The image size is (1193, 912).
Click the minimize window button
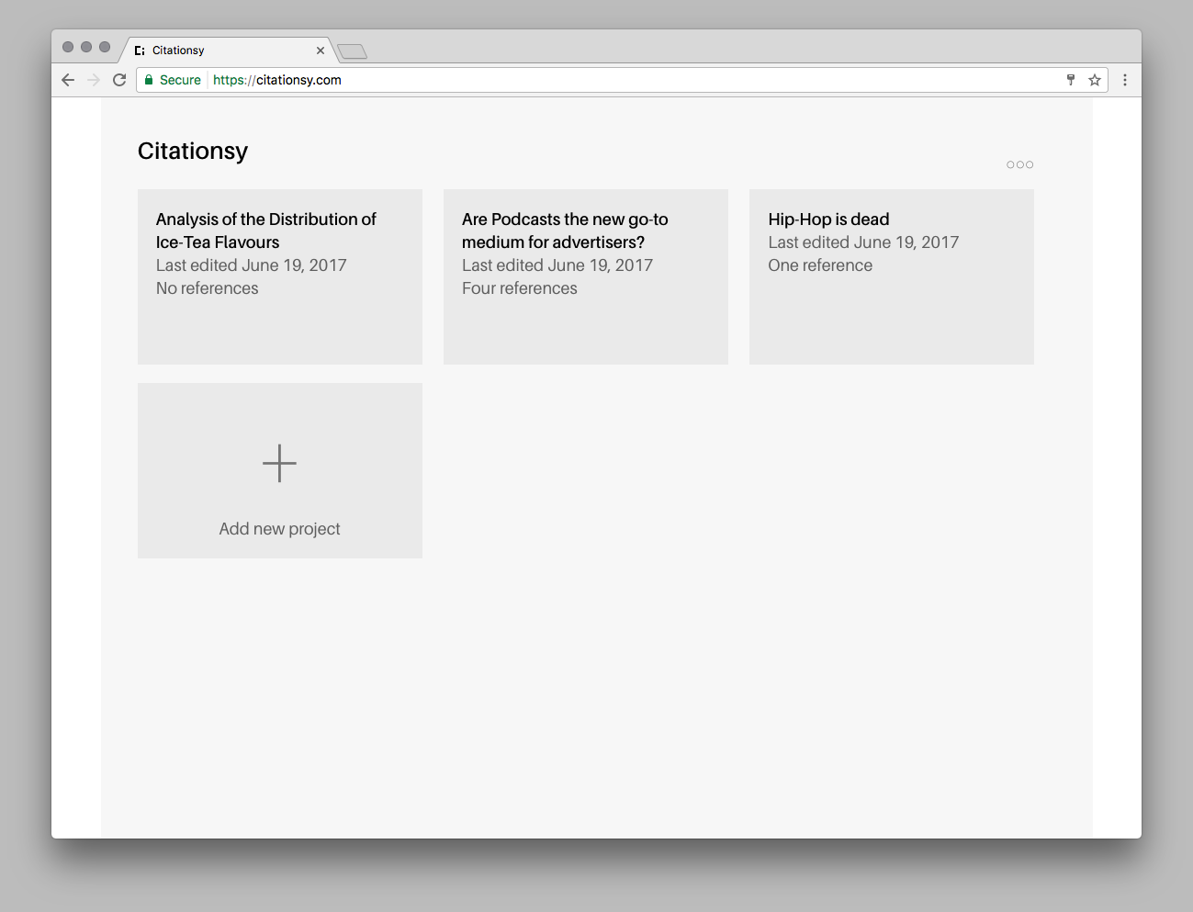click(x=86, y=47)
